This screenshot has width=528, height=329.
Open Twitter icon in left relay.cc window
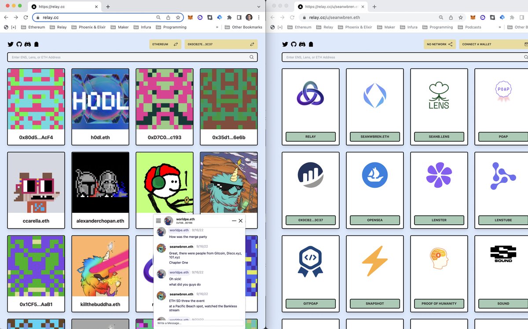point(11,44)
